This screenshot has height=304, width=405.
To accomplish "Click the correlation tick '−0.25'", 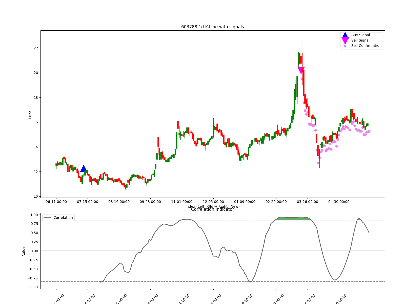I will click(x=33, y=260).
